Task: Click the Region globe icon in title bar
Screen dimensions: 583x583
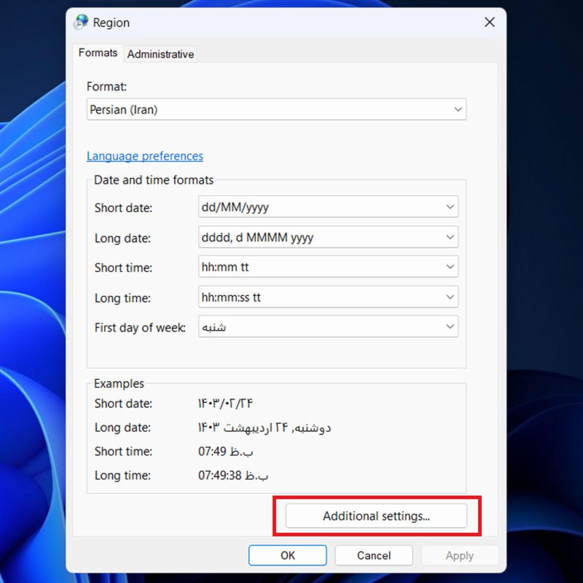Action: point(81,22)
